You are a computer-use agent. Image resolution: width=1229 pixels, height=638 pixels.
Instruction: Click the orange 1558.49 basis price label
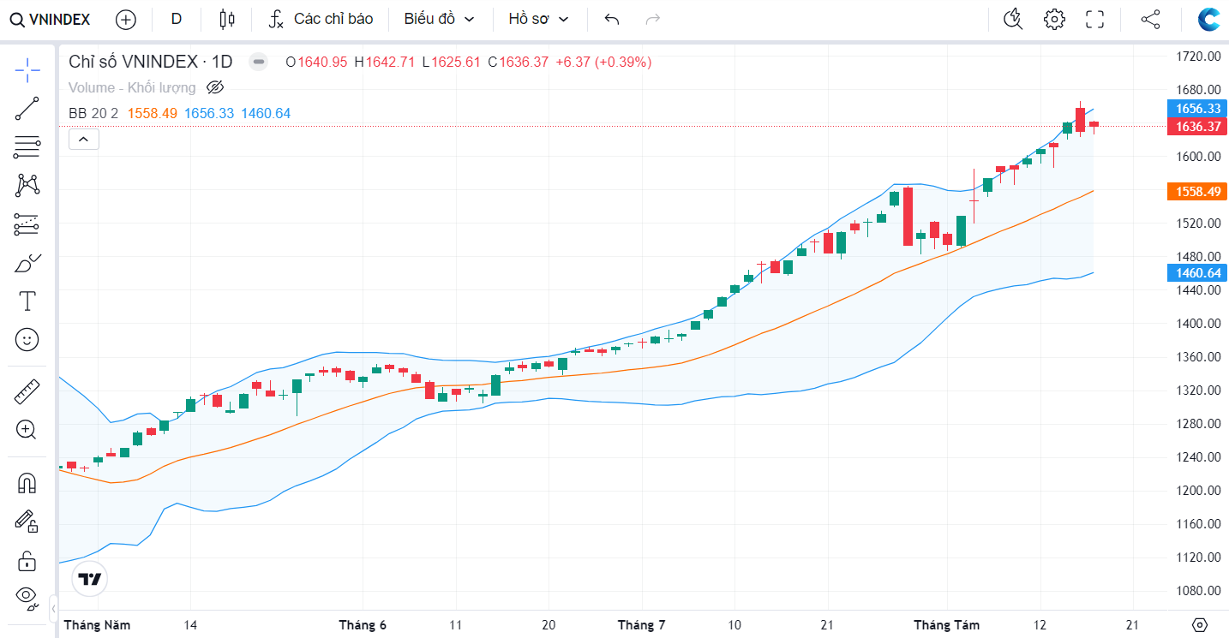1197,192
